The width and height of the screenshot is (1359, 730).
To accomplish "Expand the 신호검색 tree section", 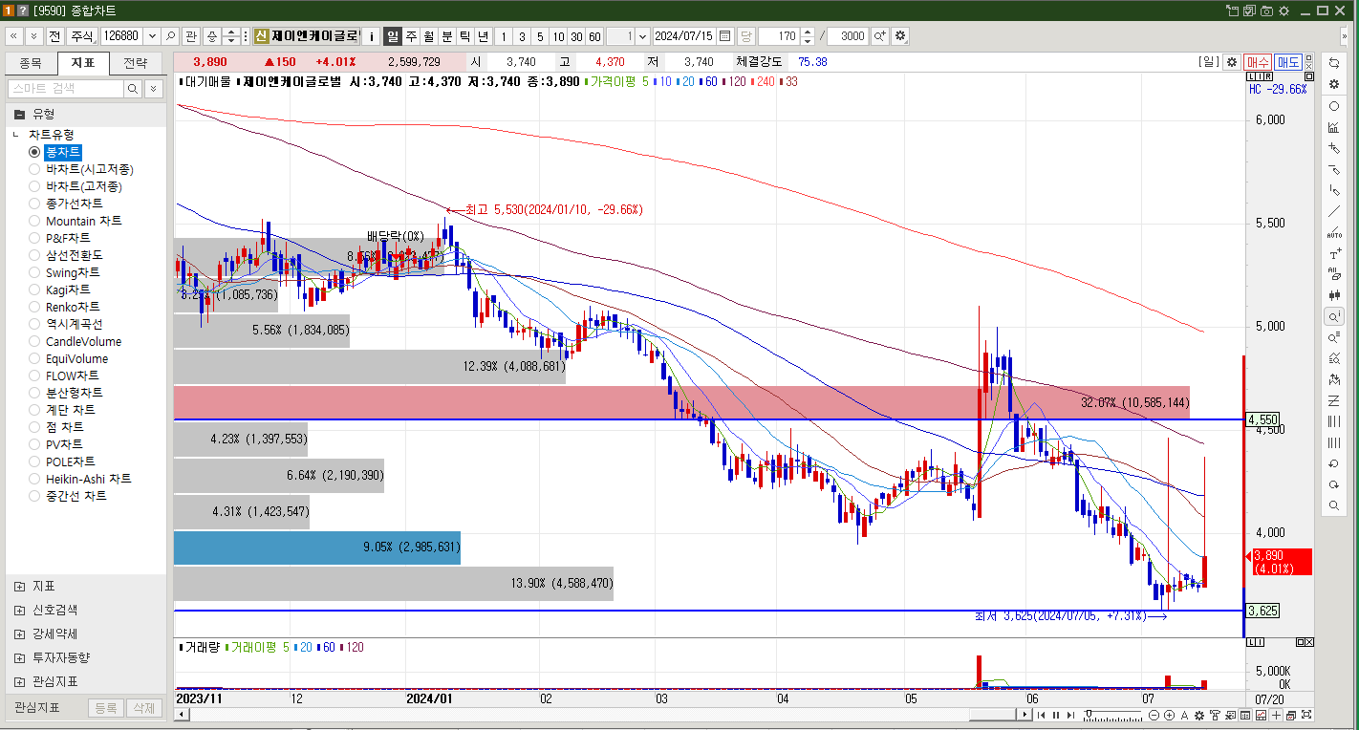I will (19, 610).
